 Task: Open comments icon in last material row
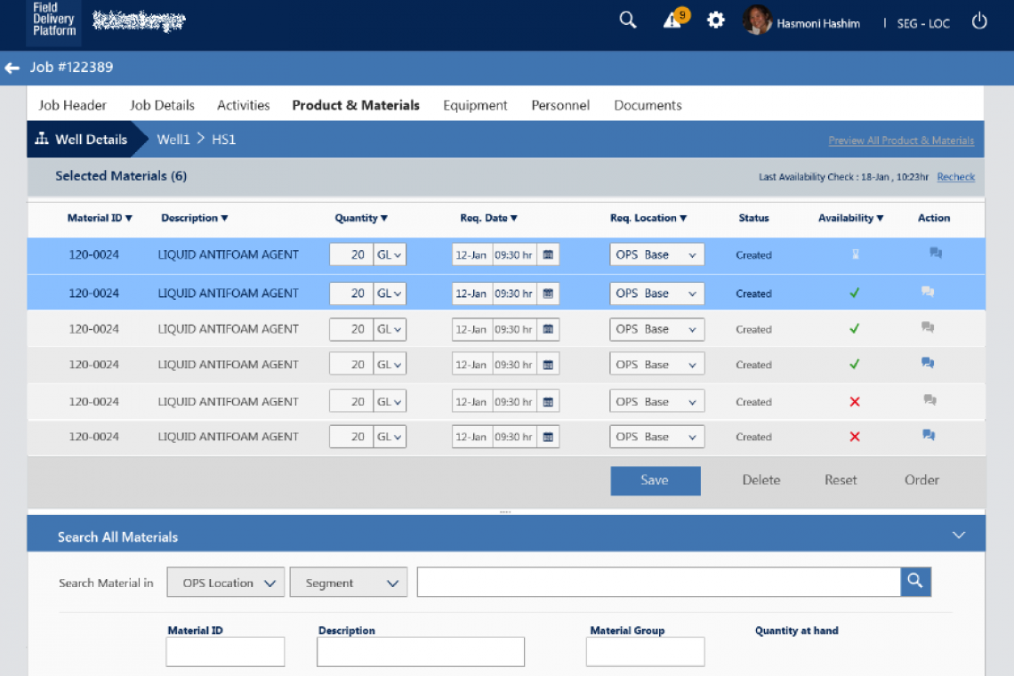coord(929,435)
